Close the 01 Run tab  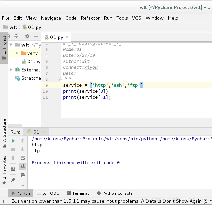click(x=43, y=132)
